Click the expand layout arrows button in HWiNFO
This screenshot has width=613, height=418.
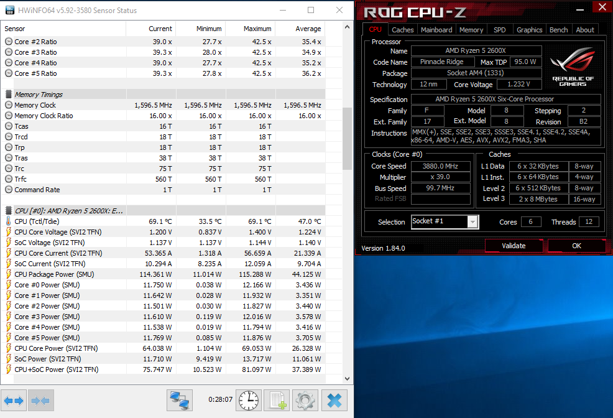pos(14,401)
